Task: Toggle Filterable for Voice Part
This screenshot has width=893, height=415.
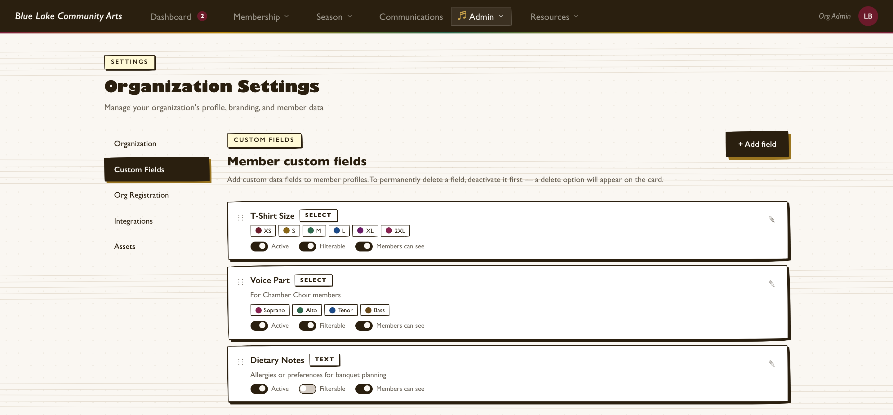Action: (307, 326)
